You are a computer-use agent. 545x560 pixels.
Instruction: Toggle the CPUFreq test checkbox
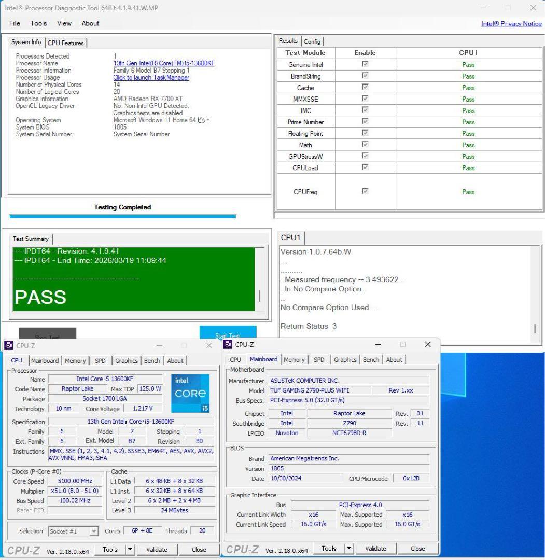[365, 191]
